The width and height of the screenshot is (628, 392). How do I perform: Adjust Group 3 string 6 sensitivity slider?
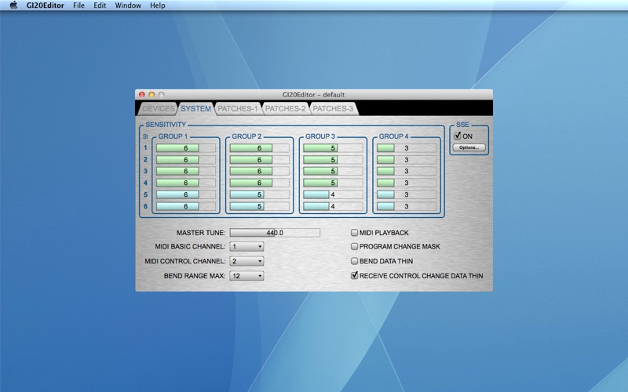pos(333,206)
